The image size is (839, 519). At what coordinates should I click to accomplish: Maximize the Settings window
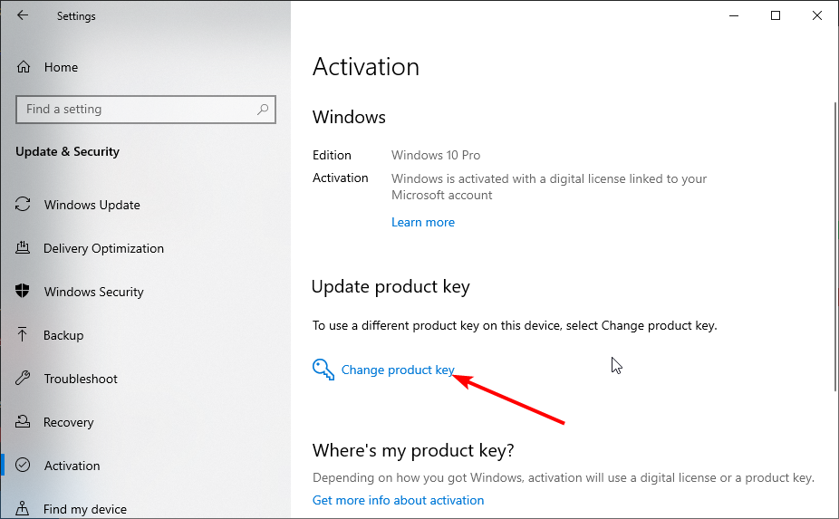coord(776,15)
